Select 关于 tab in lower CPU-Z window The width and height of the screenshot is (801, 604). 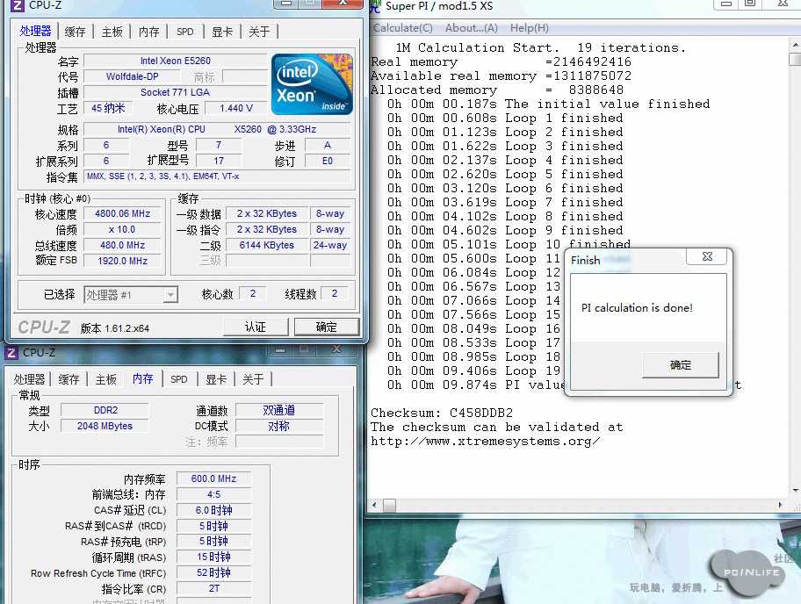click(x=253, y=379)
